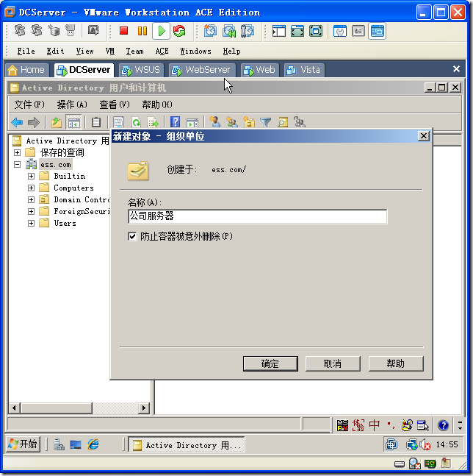
Task: Click the 名称 text input field
Action: 258,216
